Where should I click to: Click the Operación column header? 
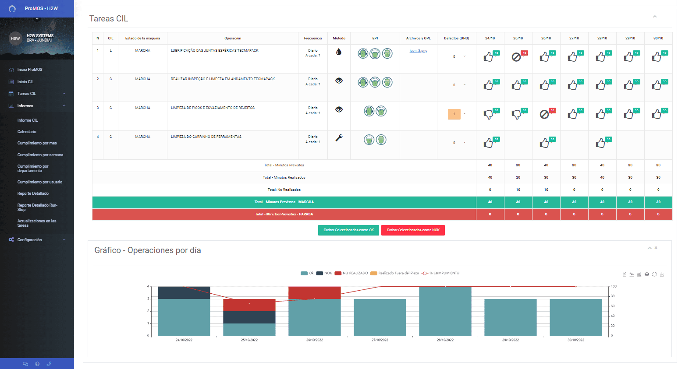pos(233,39)
